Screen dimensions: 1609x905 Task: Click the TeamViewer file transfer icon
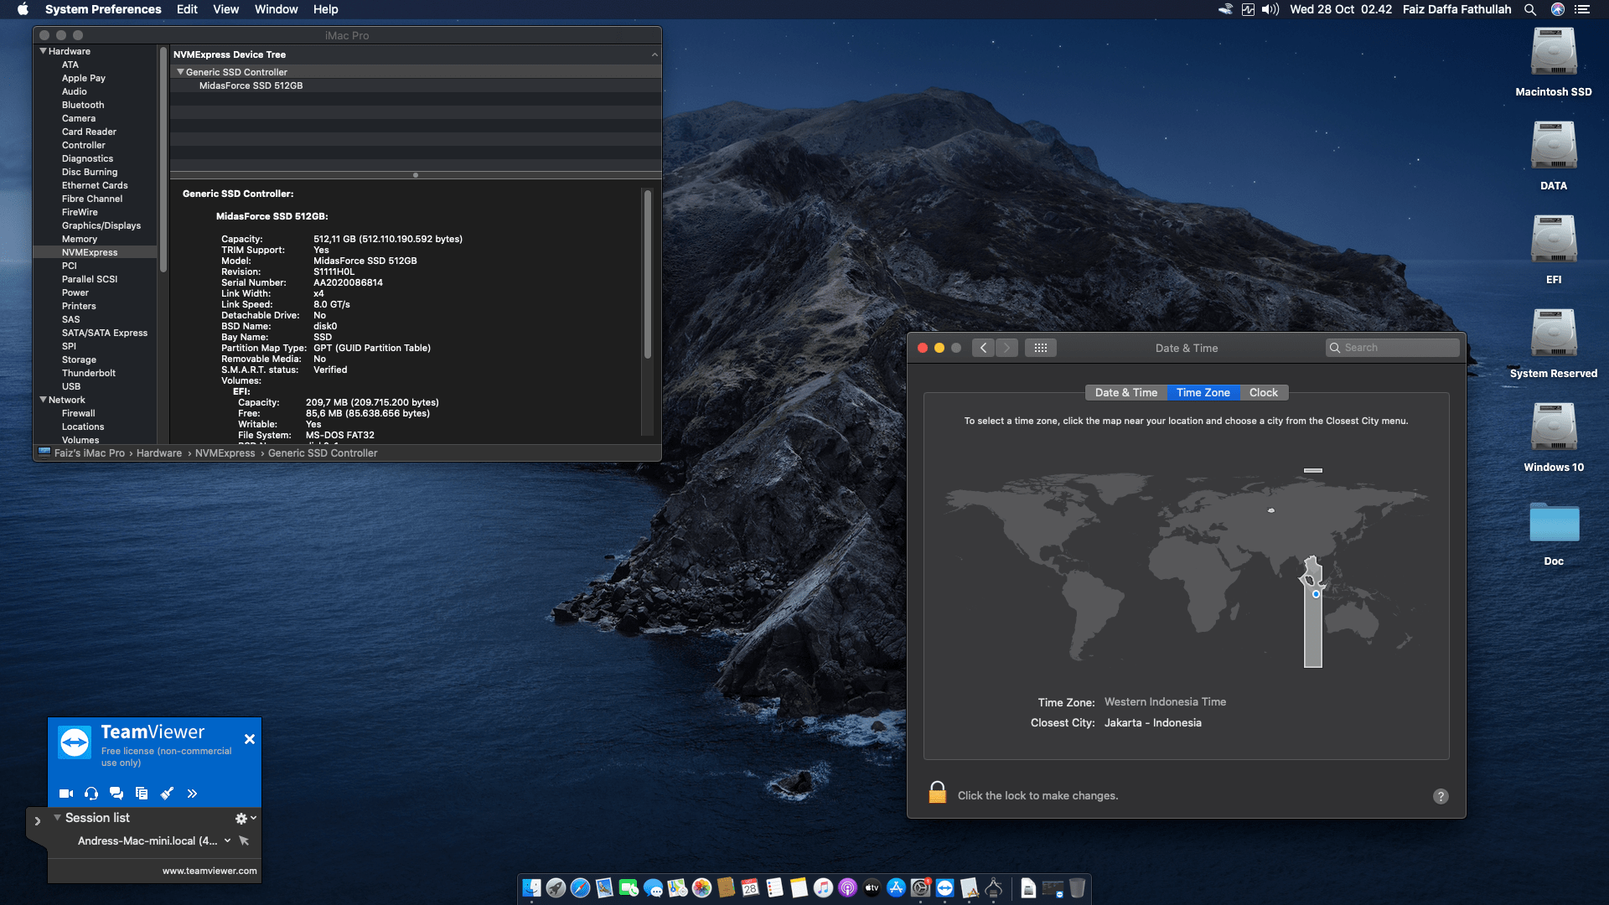tap(142, 794)
